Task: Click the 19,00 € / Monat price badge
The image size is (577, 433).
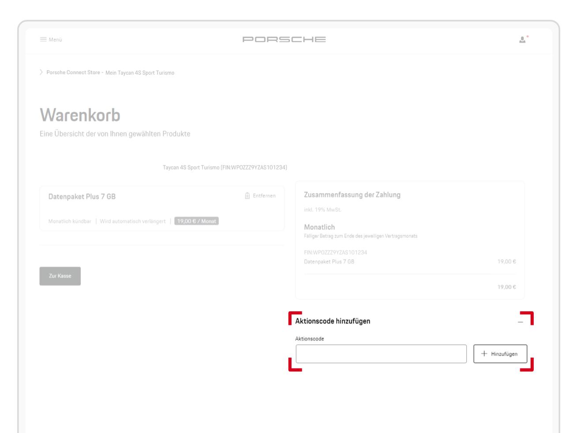Action: (196, 221)
